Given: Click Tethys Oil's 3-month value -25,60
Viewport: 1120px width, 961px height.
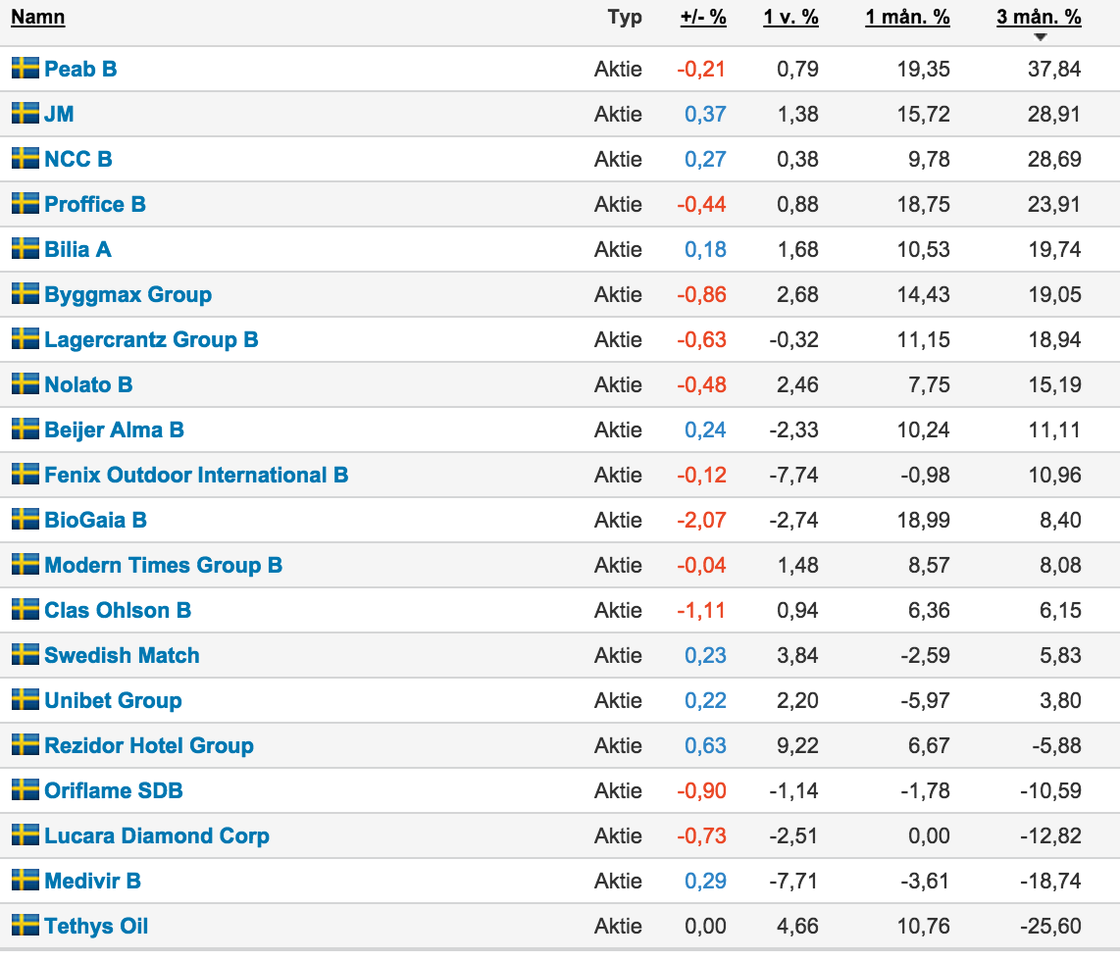Looking at the screenshot, I should pyautogui.click(x=1050, y=926).
